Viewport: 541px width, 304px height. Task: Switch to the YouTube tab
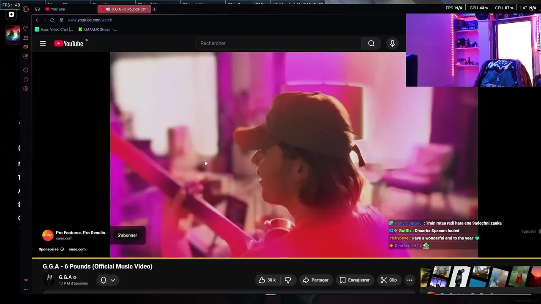[x=55, y=9]
